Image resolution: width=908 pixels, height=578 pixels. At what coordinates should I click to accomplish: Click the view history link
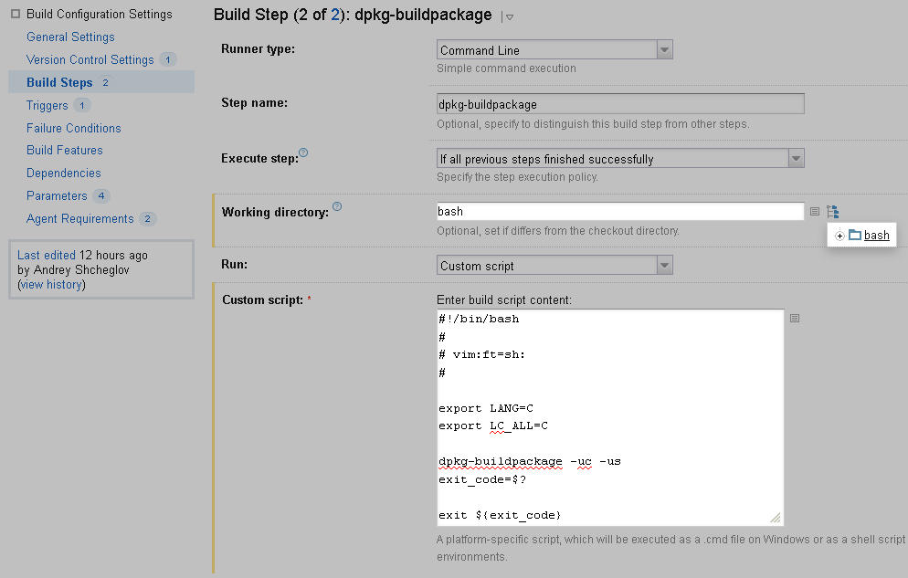[51, 285]
